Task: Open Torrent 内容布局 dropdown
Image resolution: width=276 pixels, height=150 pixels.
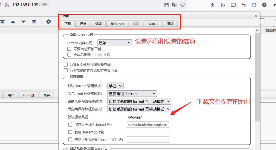Action: click(x=115, y=43)
